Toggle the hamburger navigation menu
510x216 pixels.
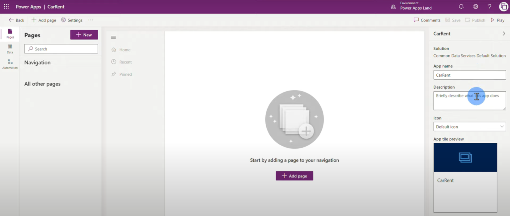tap(114, 37)
